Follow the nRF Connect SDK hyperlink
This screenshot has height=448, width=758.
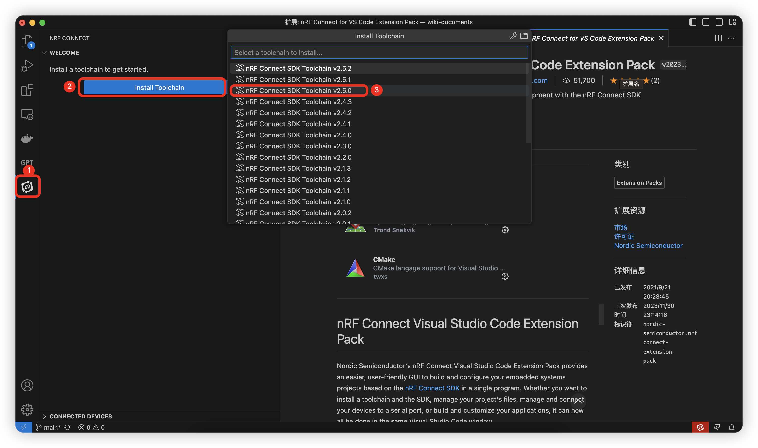coord(432,388)
